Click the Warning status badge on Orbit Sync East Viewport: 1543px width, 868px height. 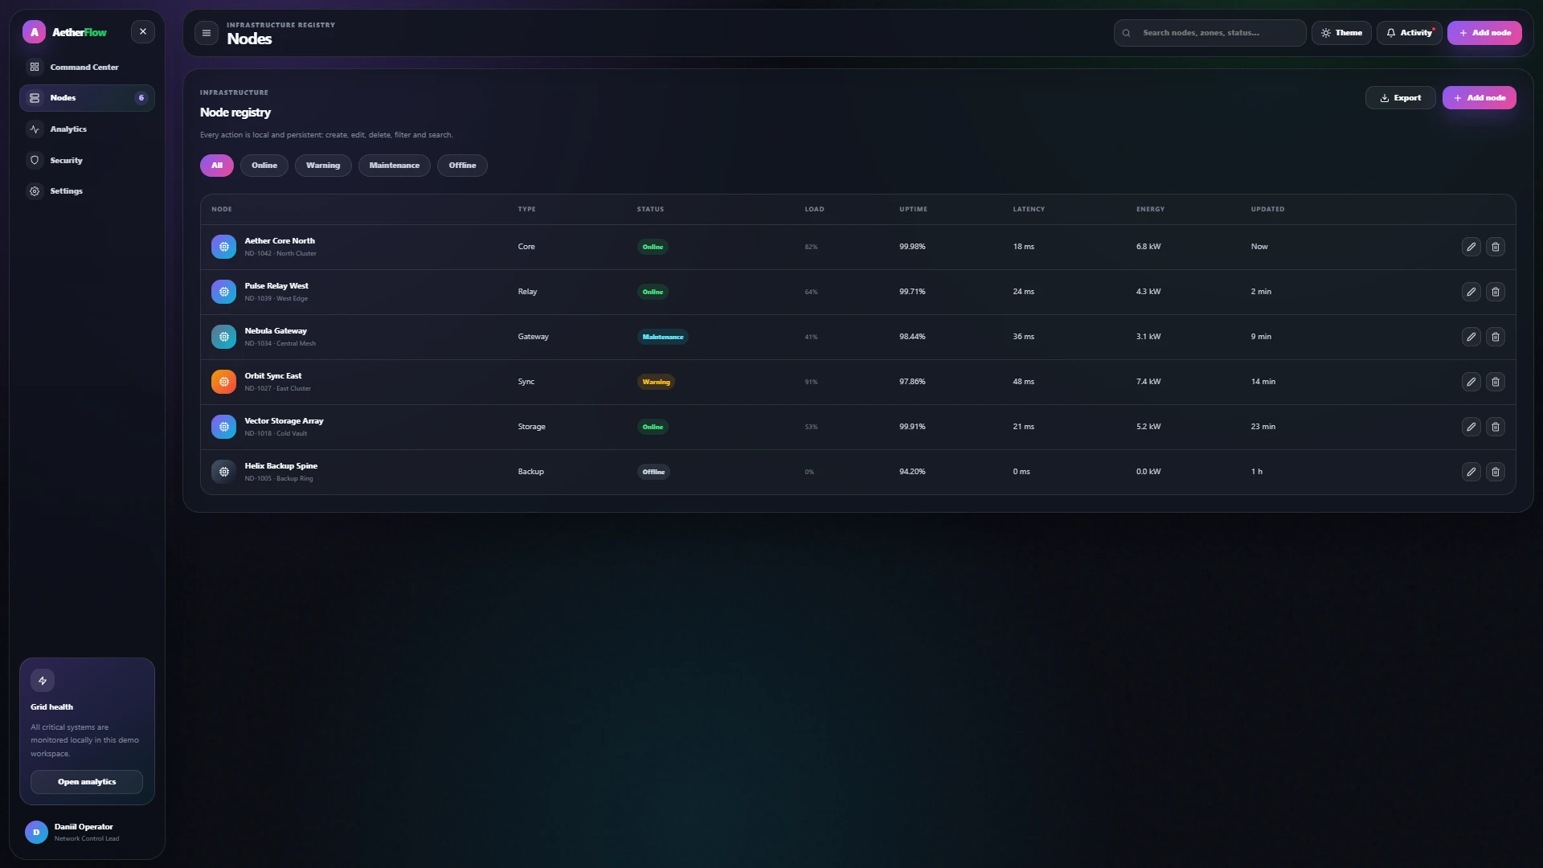coord(656,382)
